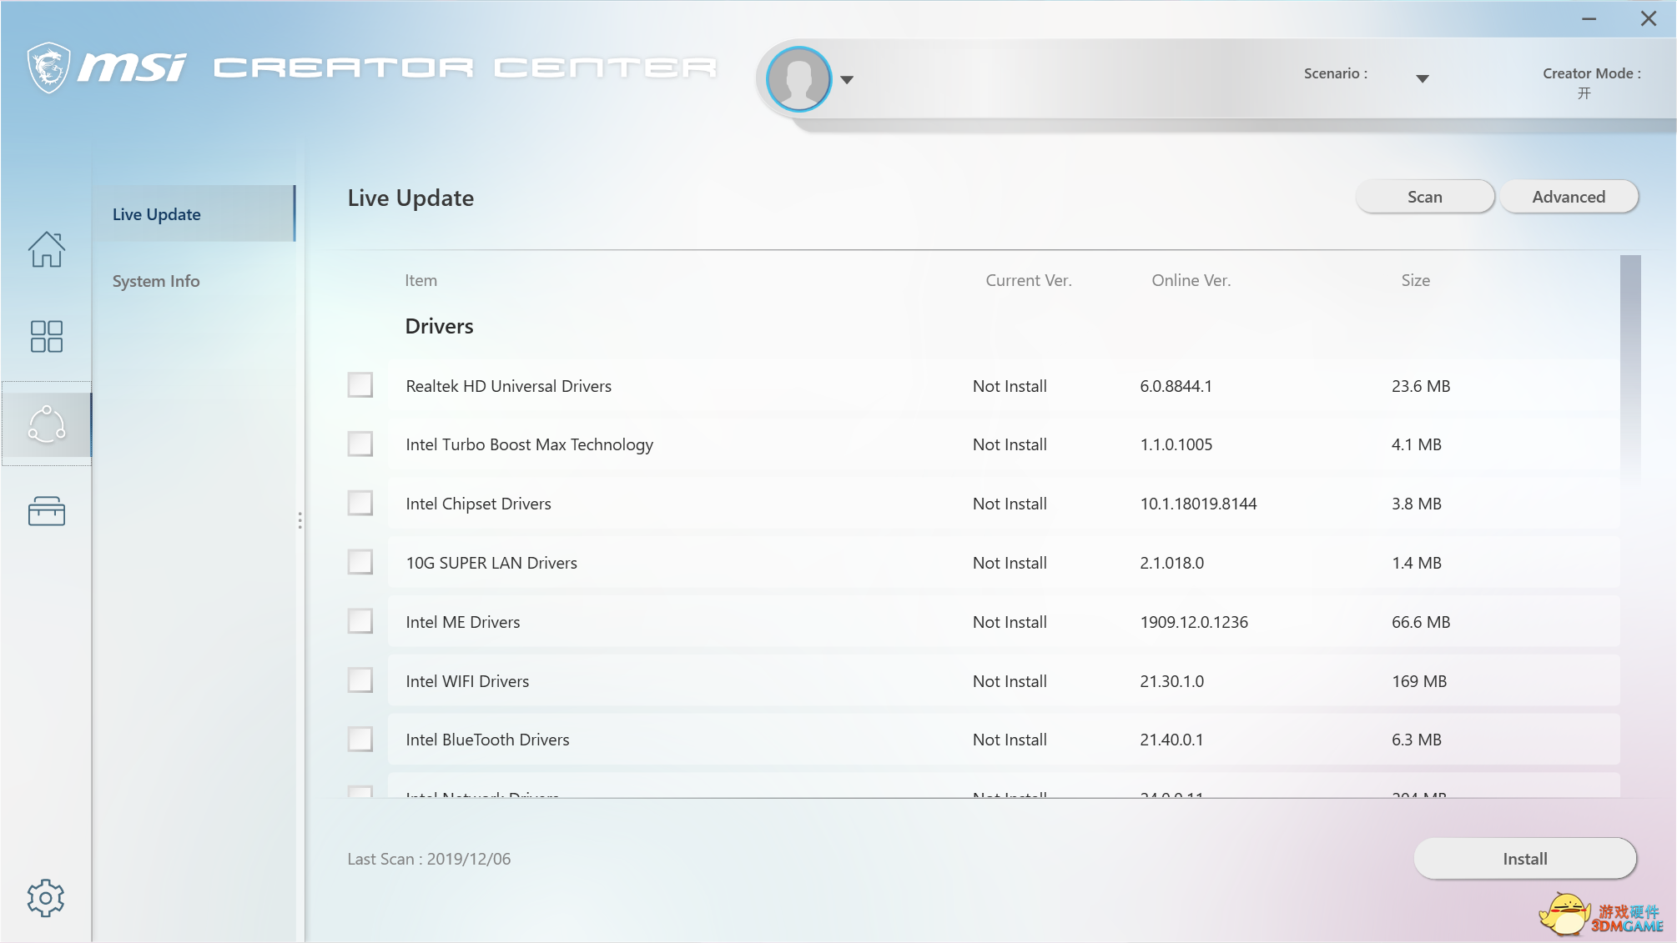Check the Realtek HD Universal Drivers box
Viewport: 1677px width, 943px height.
[360, 385]
